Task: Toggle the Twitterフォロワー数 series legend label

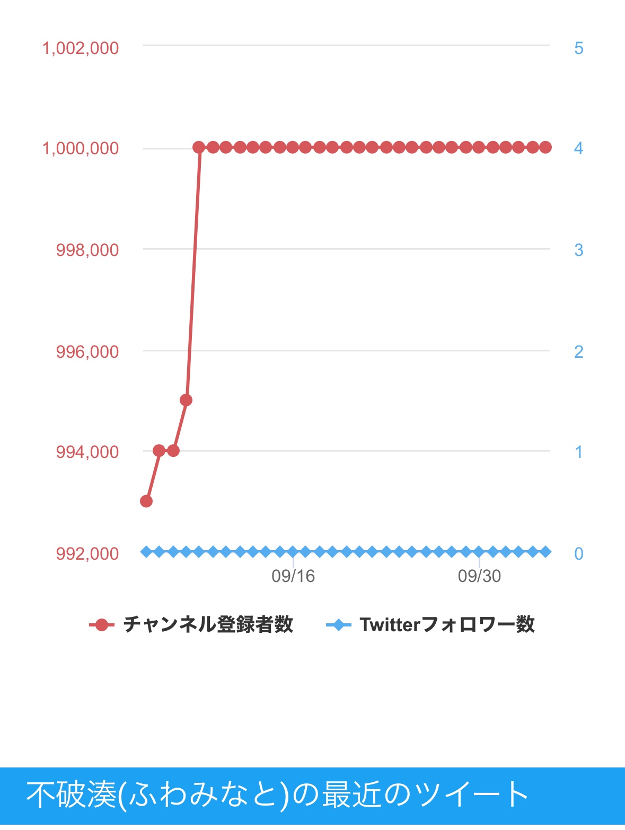Action: coord(447,625)
